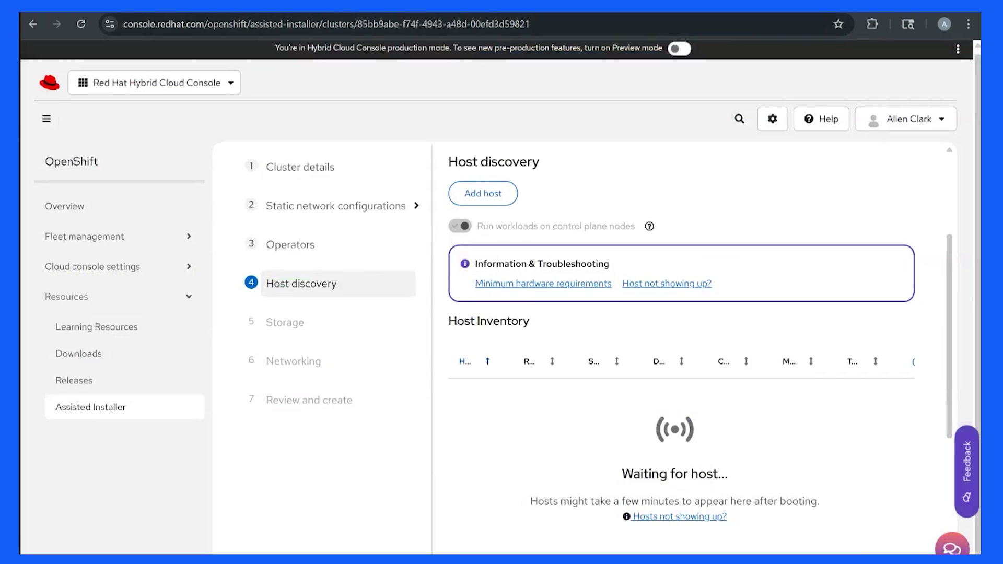The height and width of the screenshot is (564, 1003).
Task: Toggle Run workloads on control plane nodes
Action: click(x=460, y=226)
